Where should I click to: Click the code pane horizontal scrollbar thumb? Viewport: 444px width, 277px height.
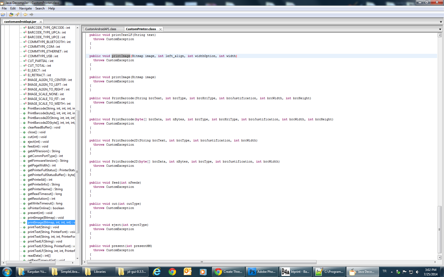click(x=202, y=262)
